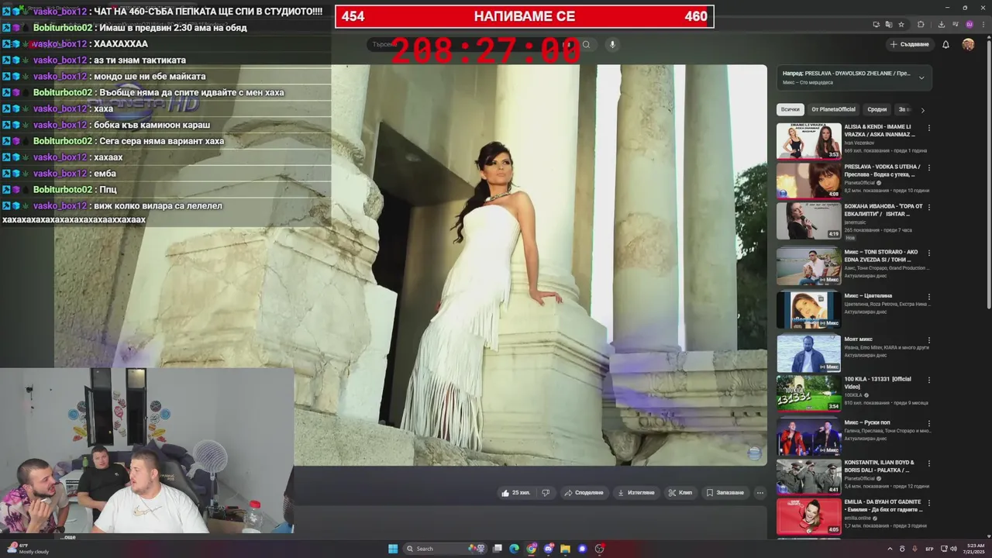Screen dimensions: 992x558
Task: Open KONSTANTIN, ILIAN BOYD video title
Action: (880, 466)
